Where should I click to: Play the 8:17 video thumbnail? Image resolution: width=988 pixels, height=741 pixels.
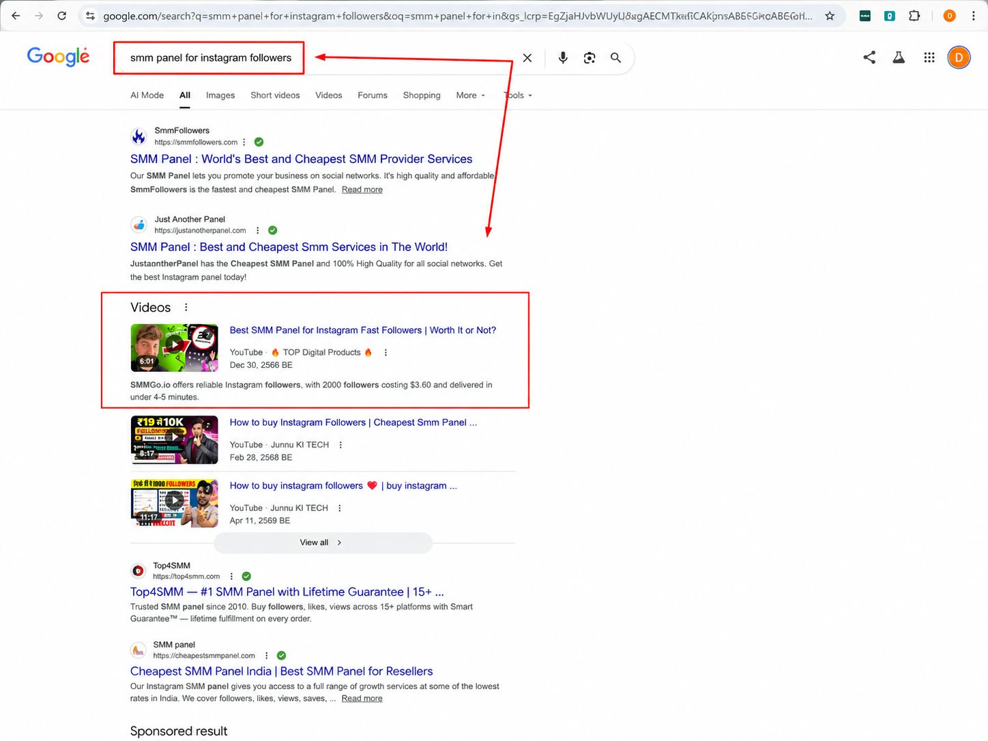[x=174, y=439]
